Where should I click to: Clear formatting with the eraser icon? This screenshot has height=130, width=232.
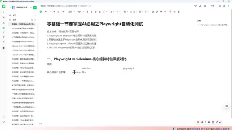[x=58, y=12]
